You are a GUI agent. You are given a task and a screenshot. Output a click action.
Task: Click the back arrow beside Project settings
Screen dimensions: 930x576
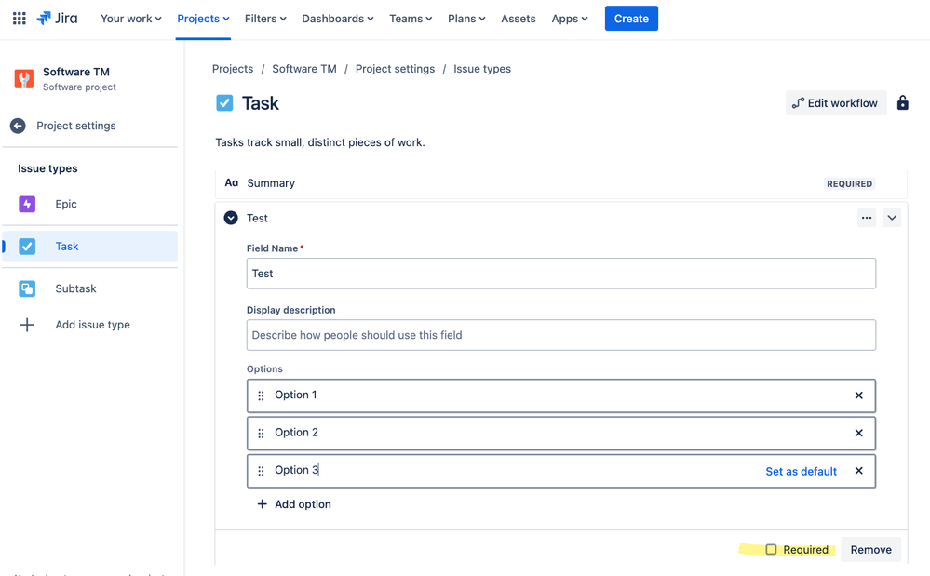(x=18, y=126)
